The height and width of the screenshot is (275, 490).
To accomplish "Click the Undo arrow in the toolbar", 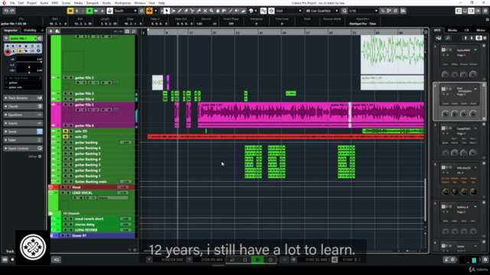I will point(6,11).
